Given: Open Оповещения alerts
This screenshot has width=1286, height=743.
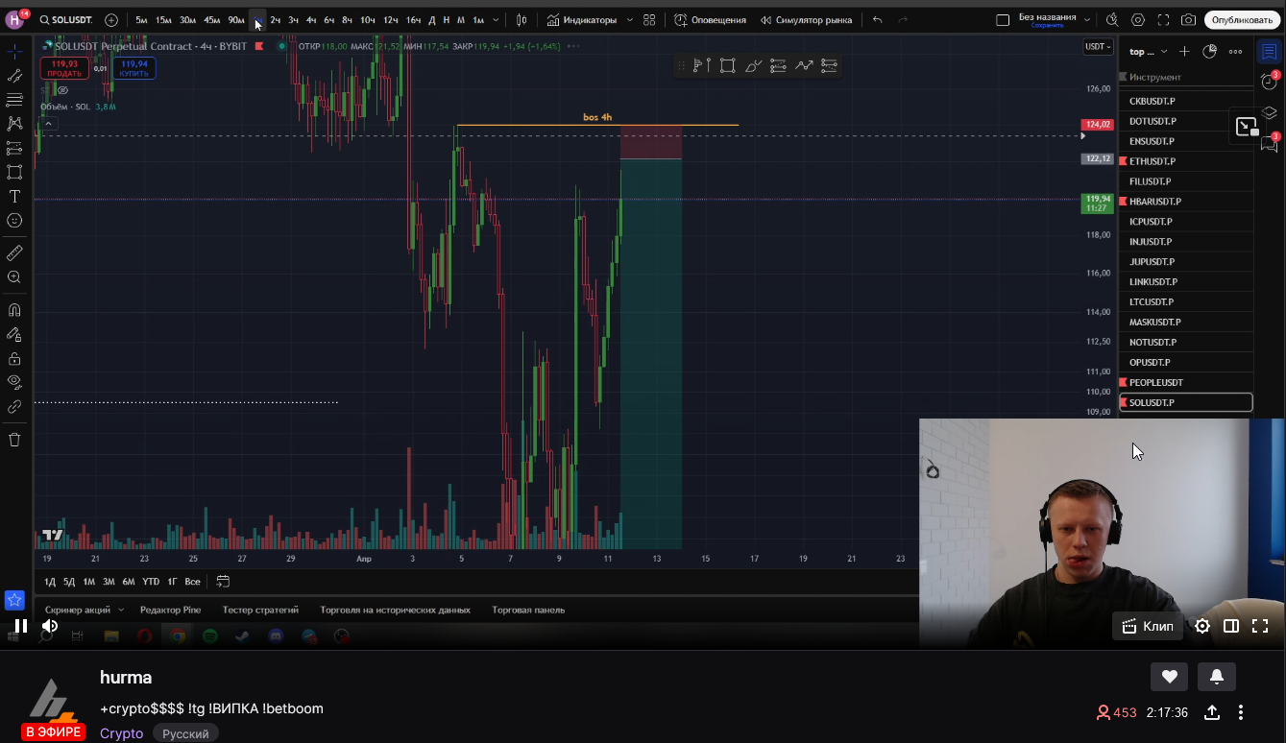Looking at the screenshot, I should 710,19.
